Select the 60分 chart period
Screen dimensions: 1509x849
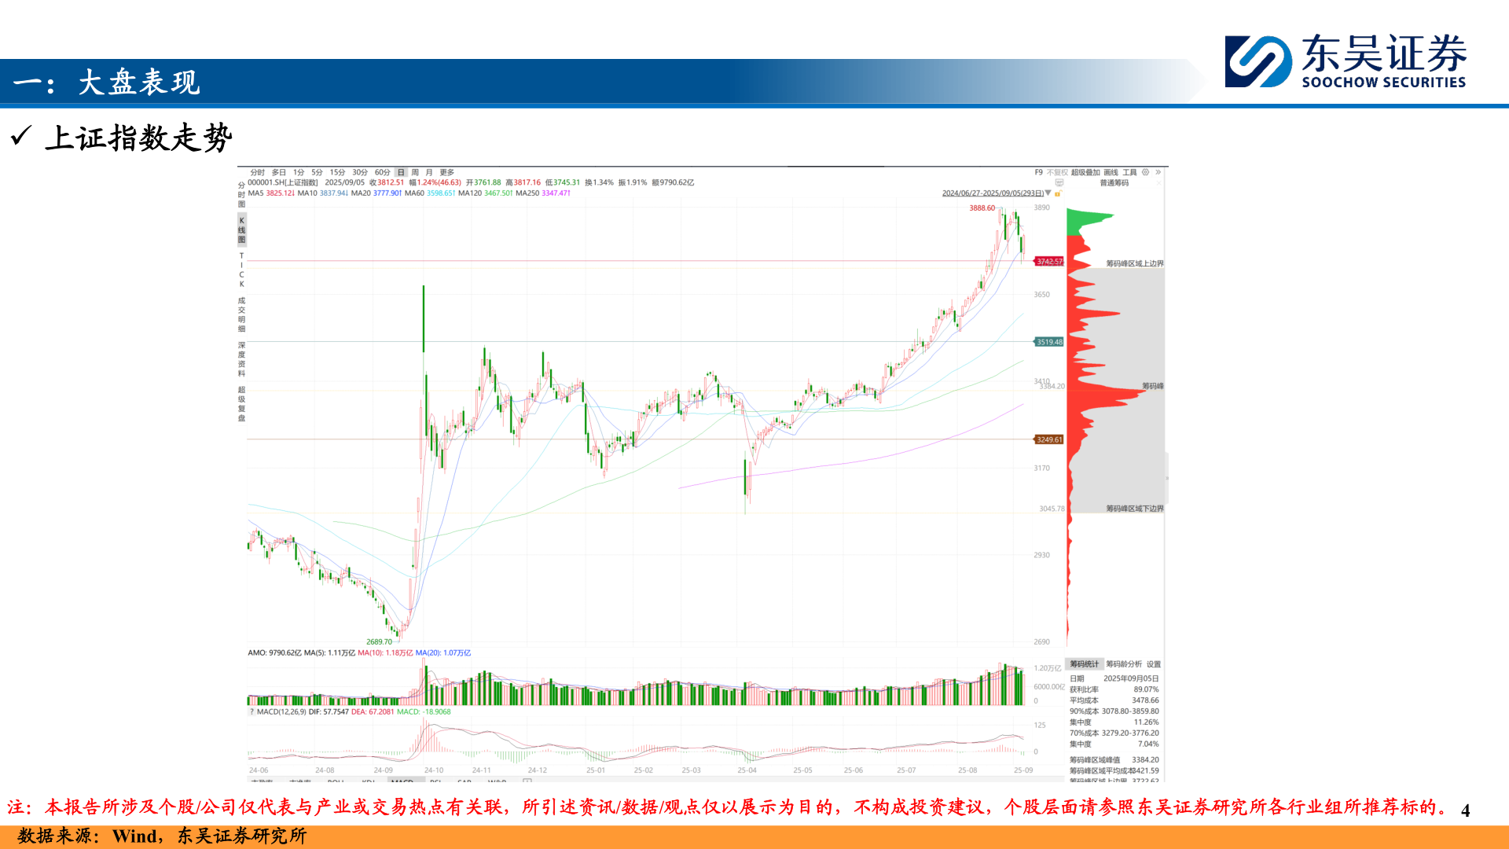pyautogui.click(x=382, y=172)
